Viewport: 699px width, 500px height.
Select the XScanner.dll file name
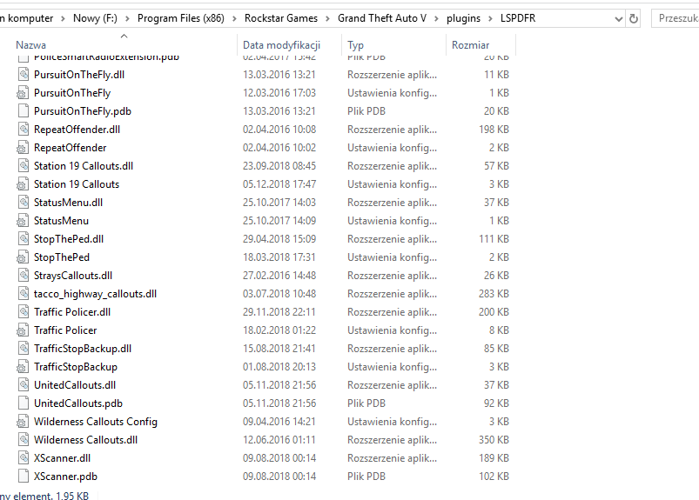[62, 457]
